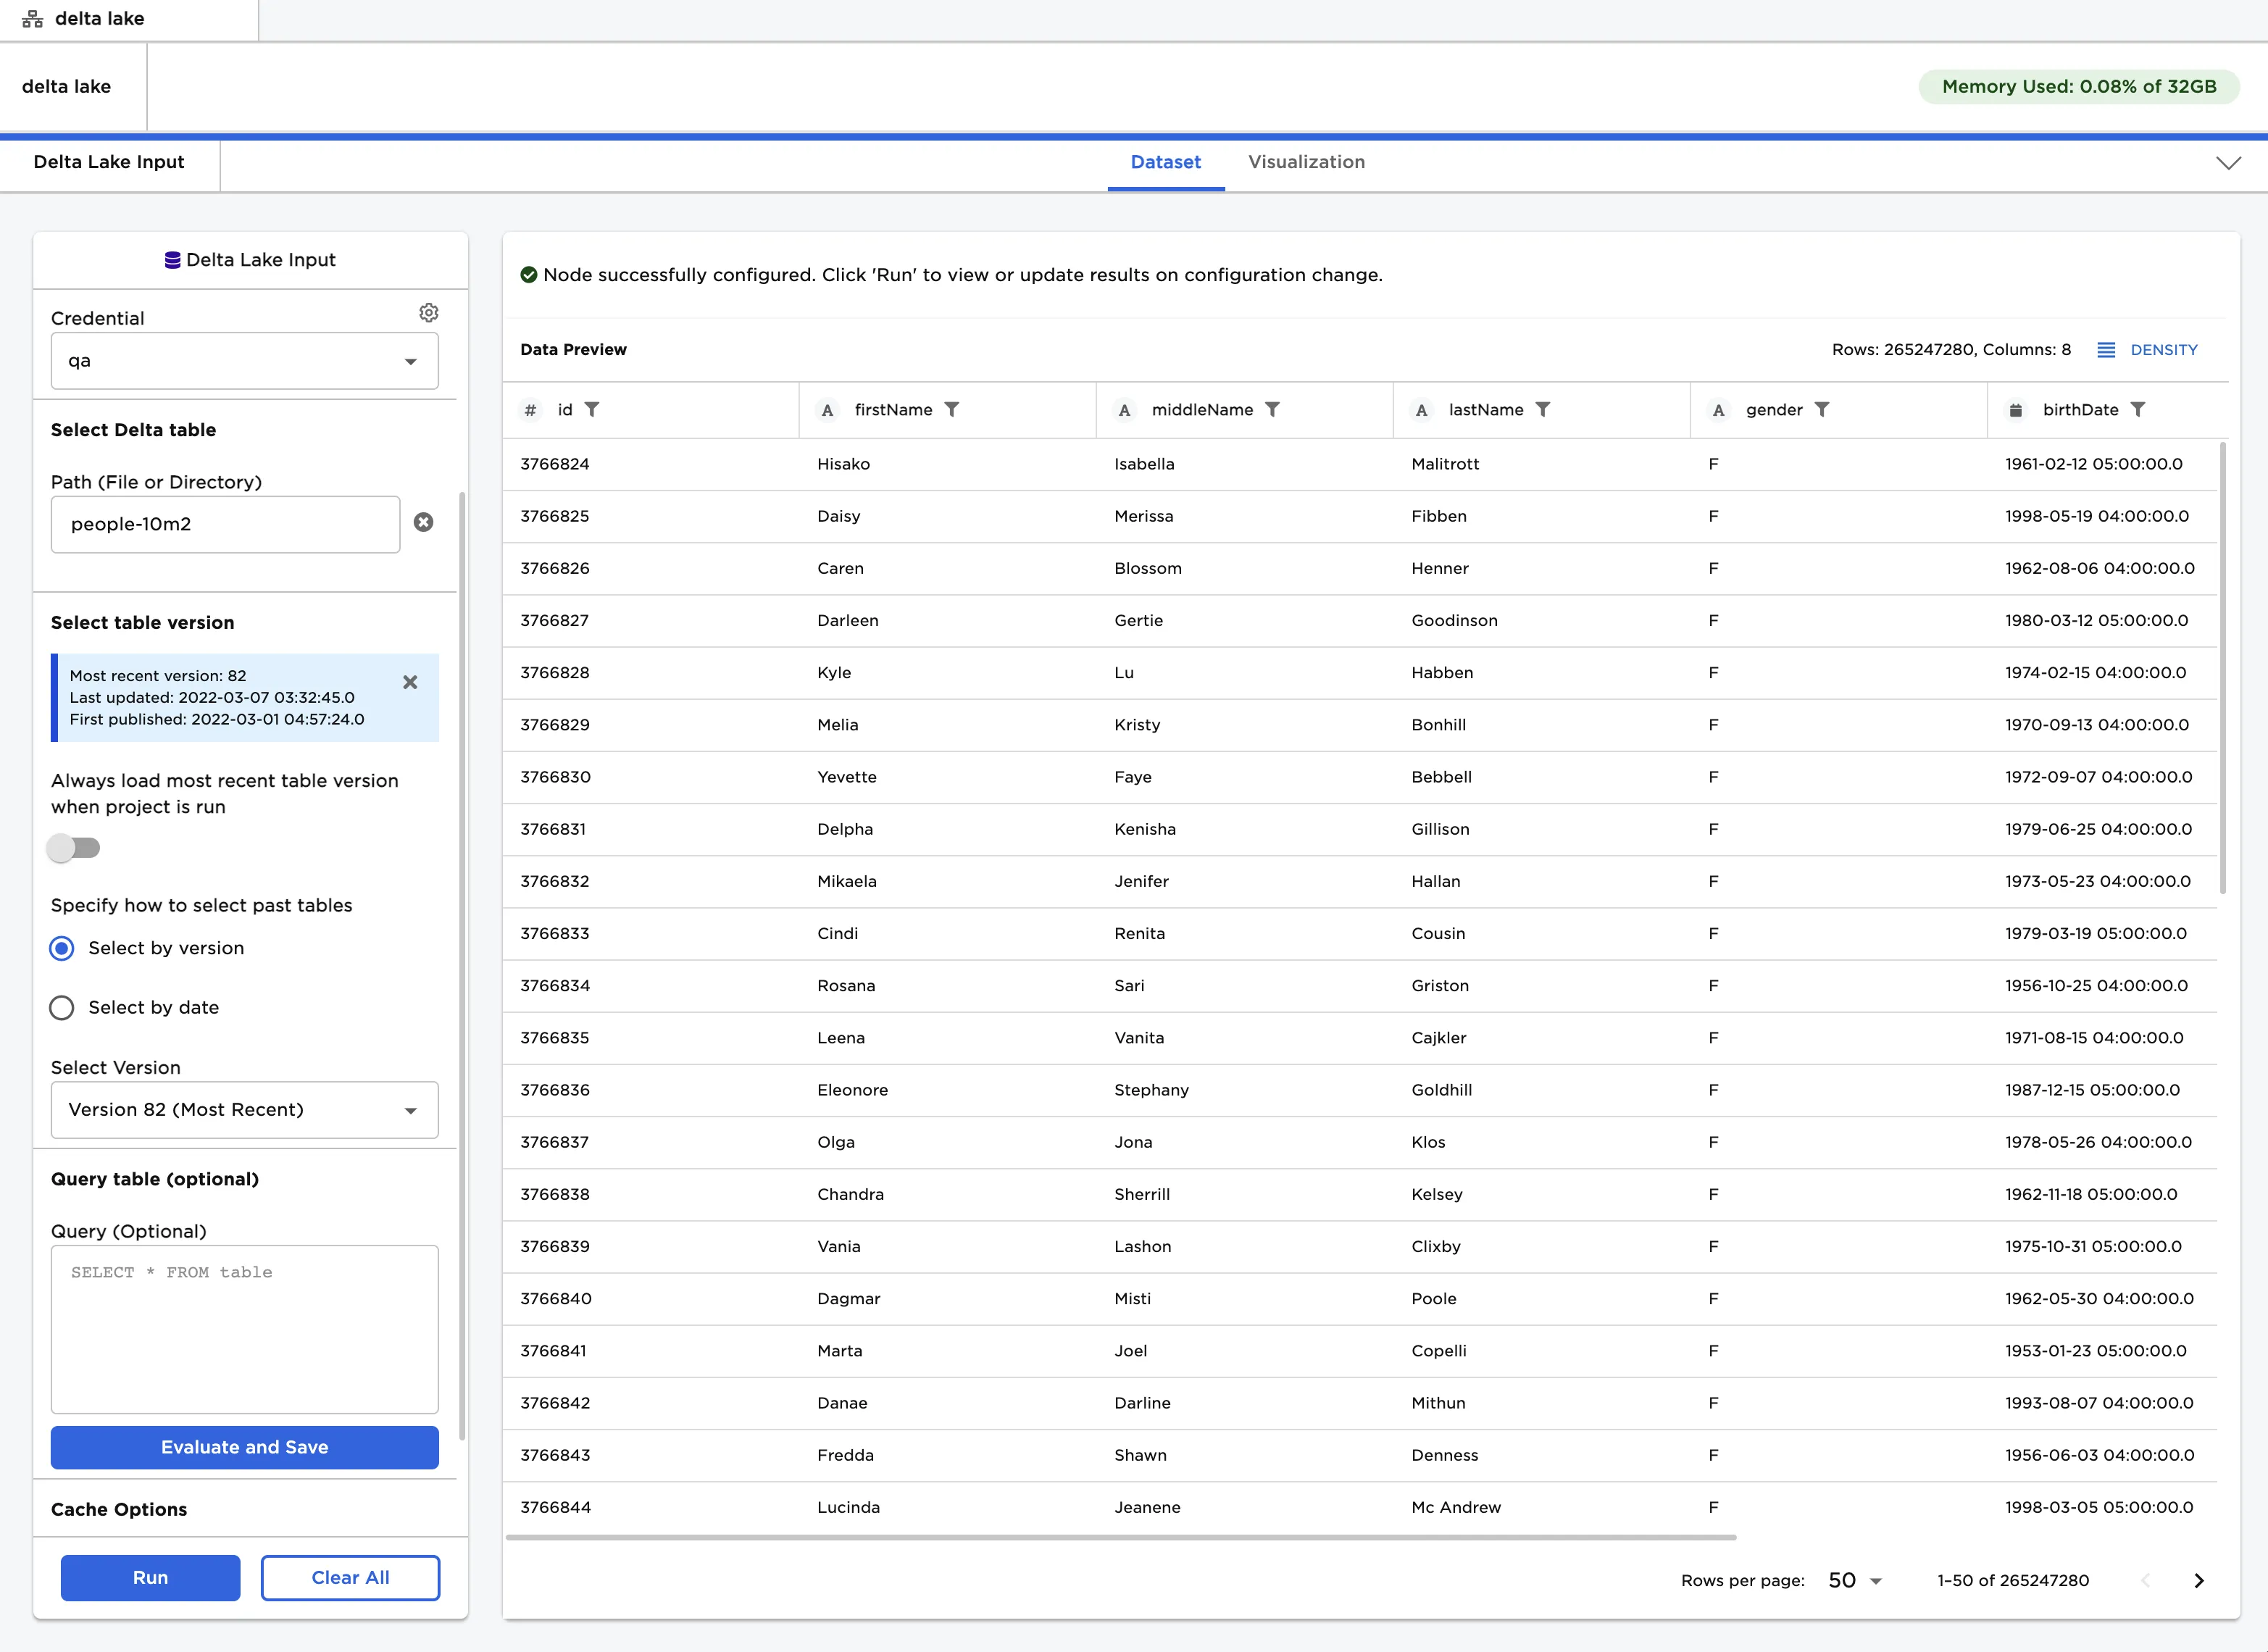2268x1652 pixels.
Task: Select the Dataset tab
Action: click(1165, 162)
